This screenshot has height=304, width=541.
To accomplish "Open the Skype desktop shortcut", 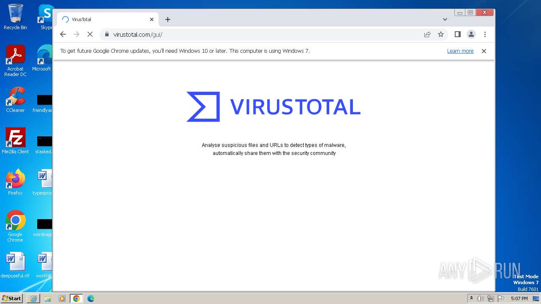I will click(46, 17).
